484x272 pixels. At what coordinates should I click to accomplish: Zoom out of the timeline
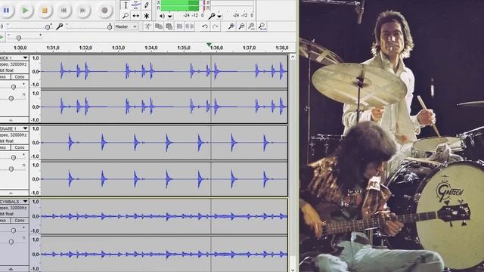click(x=241, y=26)
